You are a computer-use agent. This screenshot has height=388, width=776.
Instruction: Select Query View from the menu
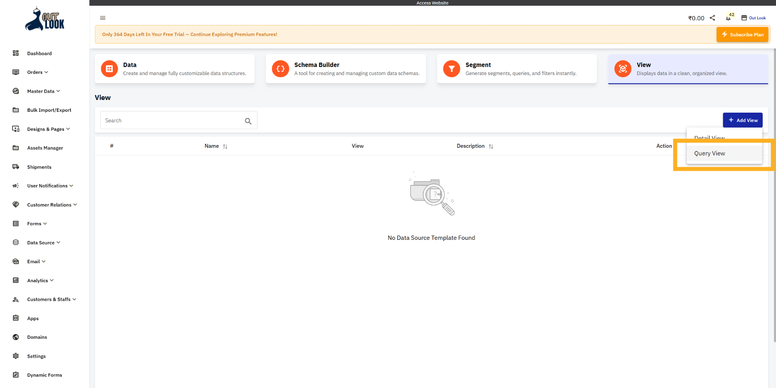[x=709, y=153]
